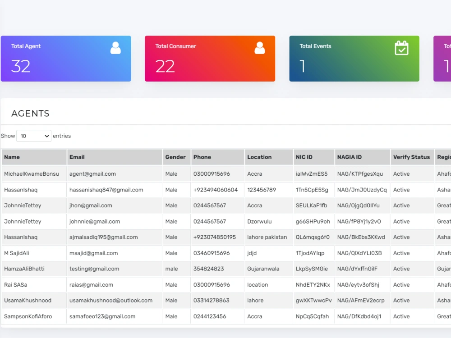The image size is (451, 338).
Task: Click Active status in agent@gmail.com row
Action: (x=401, y=174)
